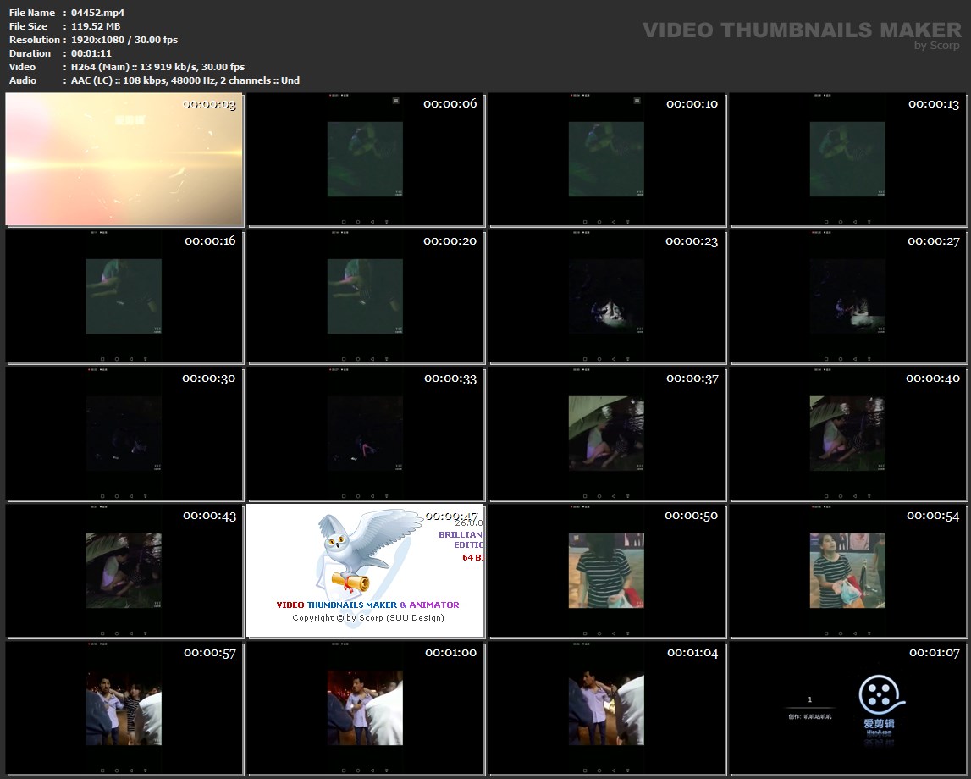Select the thumbnail at 00:00:20

pyautogui.click(x=366, y=296)
